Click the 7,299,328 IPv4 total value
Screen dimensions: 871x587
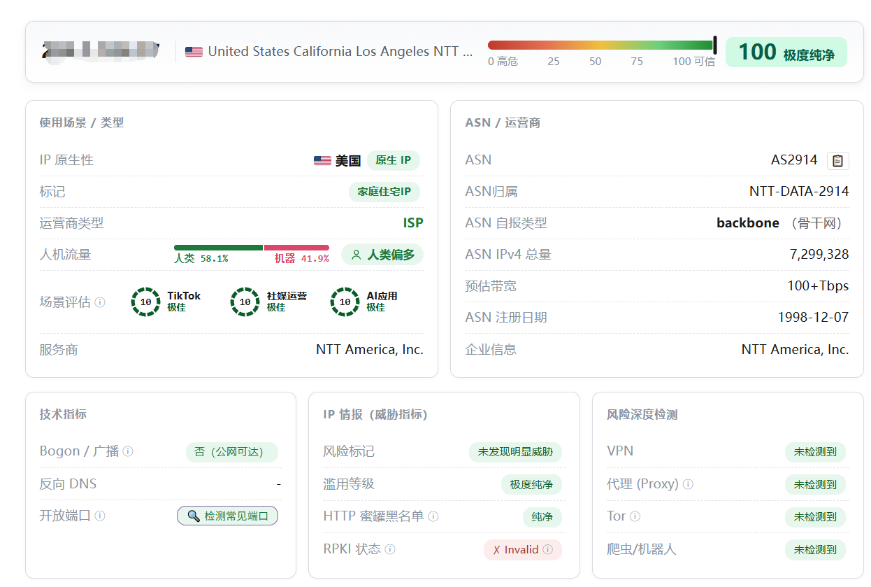[x=819, y=255]
